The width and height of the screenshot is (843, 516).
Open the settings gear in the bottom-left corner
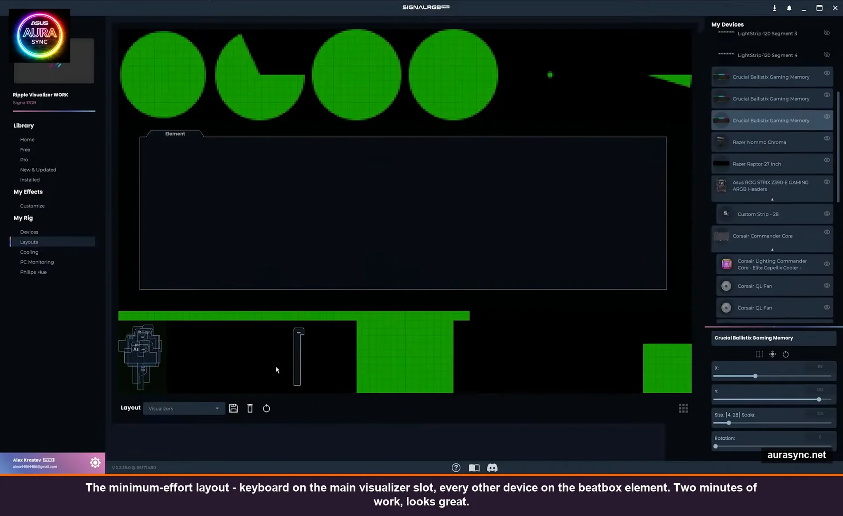pyautogui.click(x=95, y=462)
